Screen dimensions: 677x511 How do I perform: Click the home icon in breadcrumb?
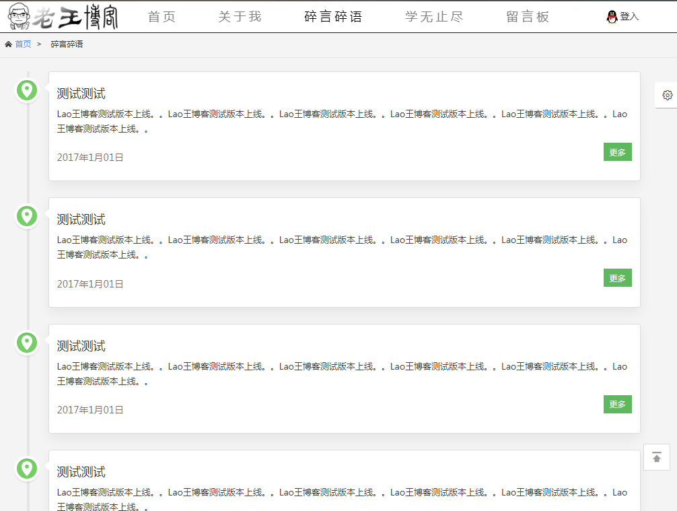click(8, 44)
